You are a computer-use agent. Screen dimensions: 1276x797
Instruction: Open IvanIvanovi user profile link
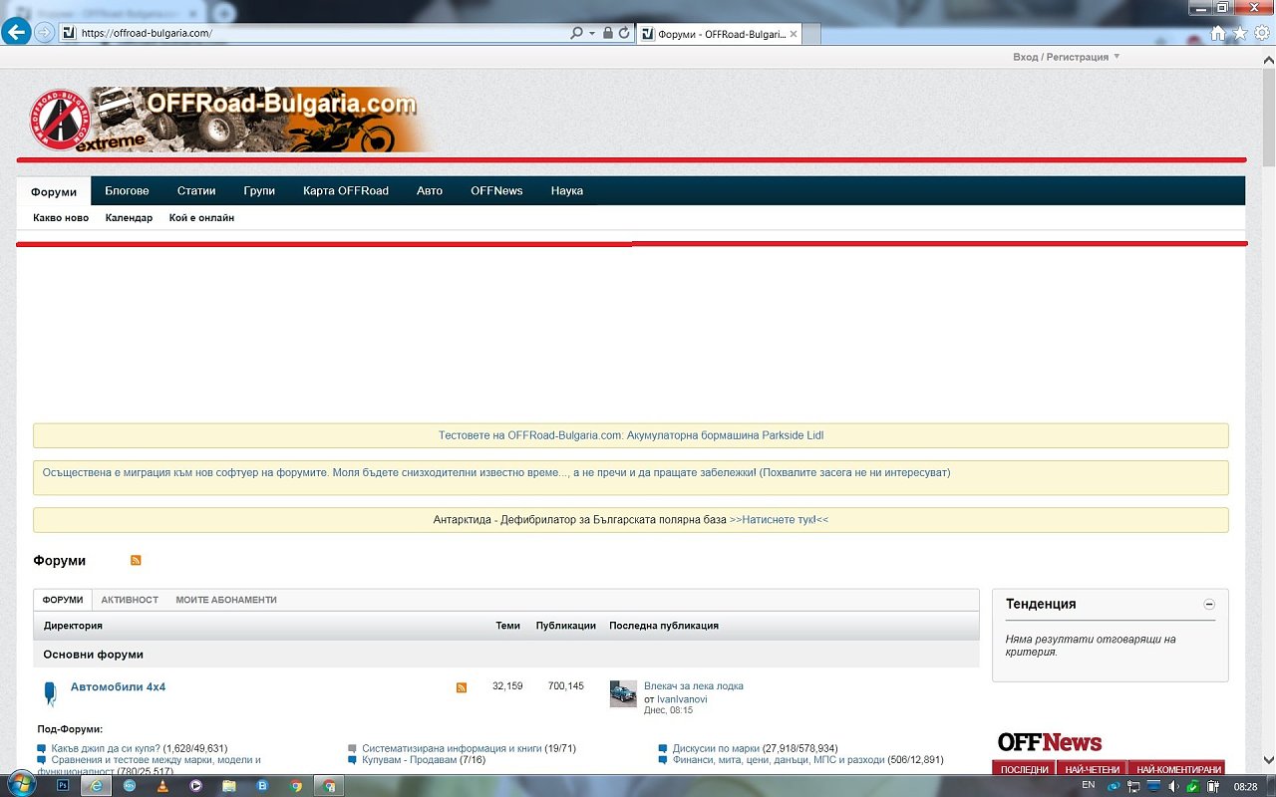tap(682, 698)
